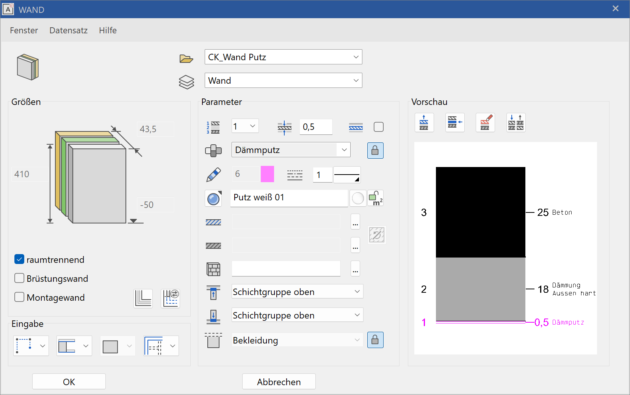This screenshot has width=630, height=395.
Task: Click the ... button beside blue hatching field
Action: point(355,222)
